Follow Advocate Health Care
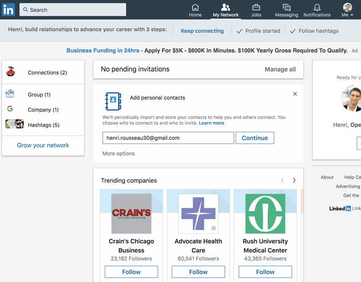 pyautogui.click(x=199, y=272)
